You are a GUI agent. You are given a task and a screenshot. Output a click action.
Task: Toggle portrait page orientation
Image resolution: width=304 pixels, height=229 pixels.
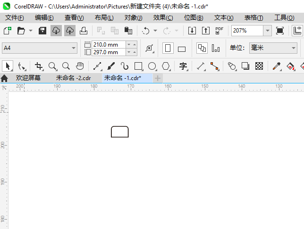(168, 48)
